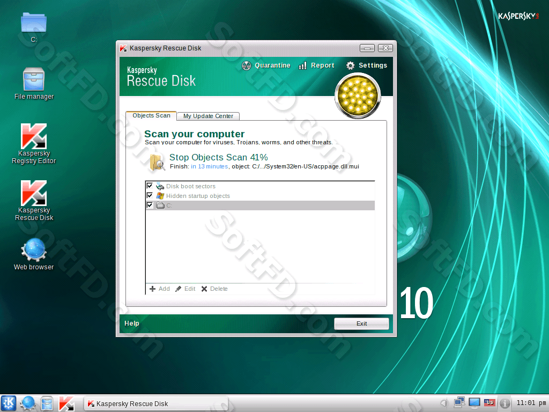This screenshot has height=412, width=549.
Task: Click Add to add scan object
Action: click(160, 289)
